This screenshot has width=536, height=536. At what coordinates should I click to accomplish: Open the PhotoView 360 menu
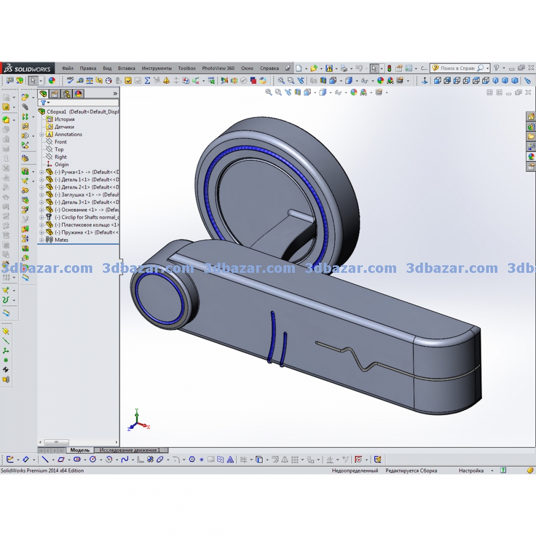[218, 69]
